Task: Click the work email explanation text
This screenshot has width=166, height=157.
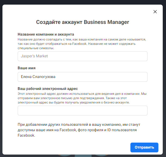Action: pyautogui.click(x=82, y=98)
